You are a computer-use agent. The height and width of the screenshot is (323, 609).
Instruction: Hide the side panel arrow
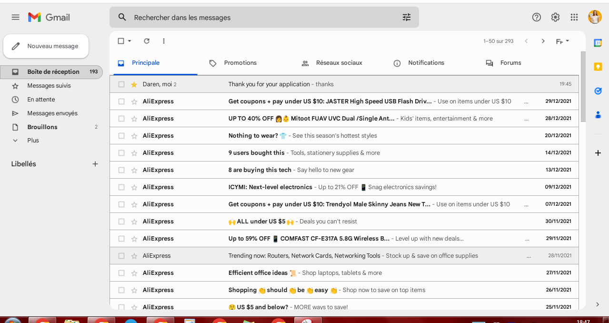(x=598, y=304)
